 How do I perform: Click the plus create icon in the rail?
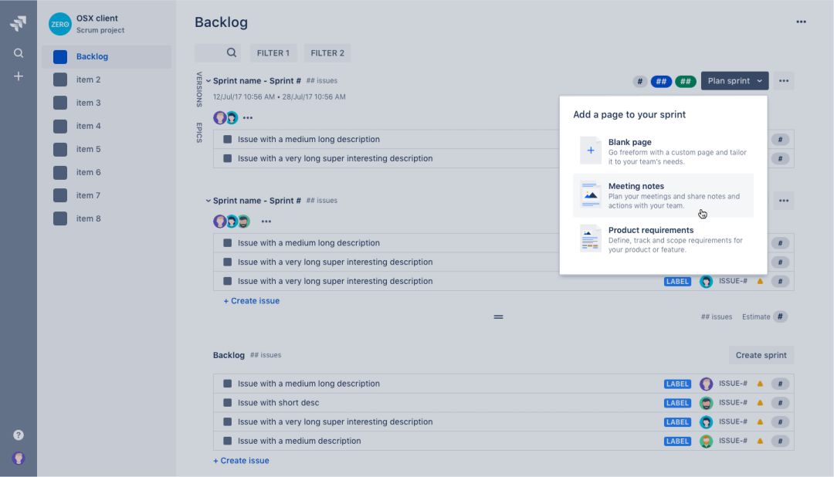(x=19, y=76)
